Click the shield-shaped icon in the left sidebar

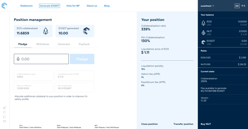pyautogui.click(x=4, y=117)
